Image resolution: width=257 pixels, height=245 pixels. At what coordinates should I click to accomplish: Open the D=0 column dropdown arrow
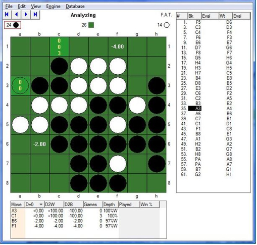[x=41, y=205]
